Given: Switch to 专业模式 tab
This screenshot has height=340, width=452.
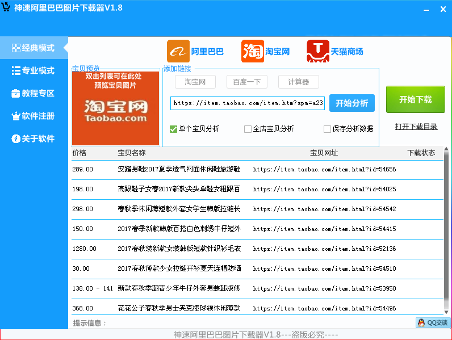Looking at the screenshot, I should coord(34,70).
